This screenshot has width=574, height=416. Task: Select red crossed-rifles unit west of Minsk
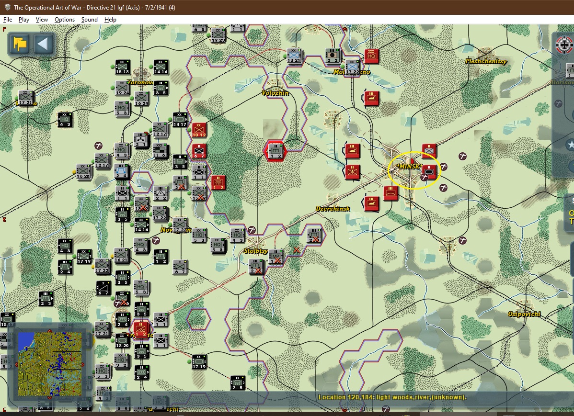[353, 172]
